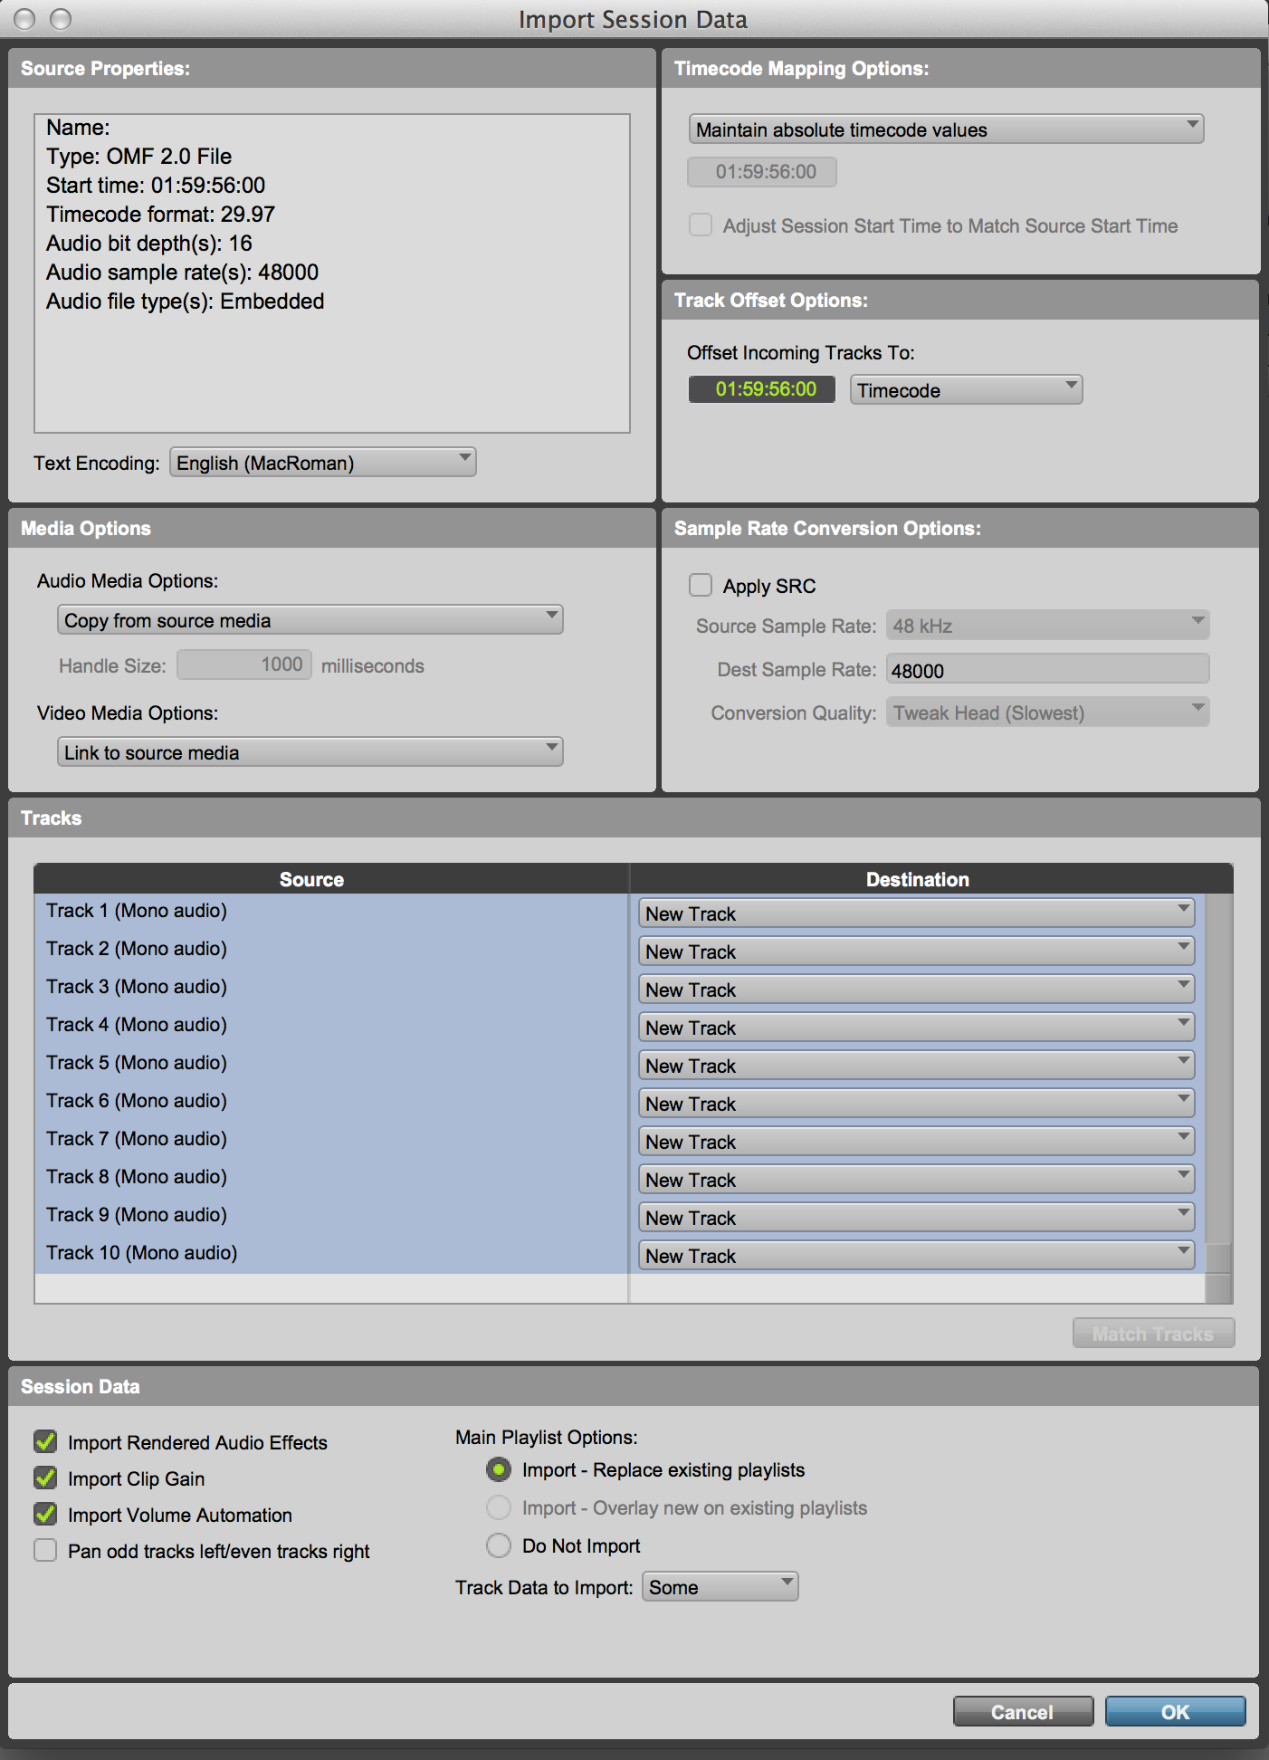This screenshot has width=1269, height=1760.
Task: Select Import - Overlay new on existing playlists
Action: tap(498, 1507)
